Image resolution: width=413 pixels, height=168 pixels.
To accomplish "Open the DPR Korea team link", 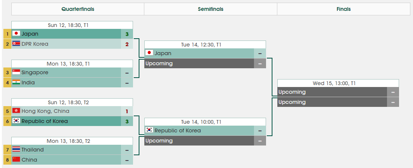I will click(35, 44).
